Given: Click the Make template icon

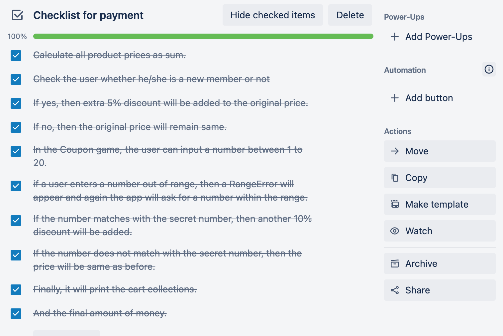Looking at the screenshot, I should (395, 204).
